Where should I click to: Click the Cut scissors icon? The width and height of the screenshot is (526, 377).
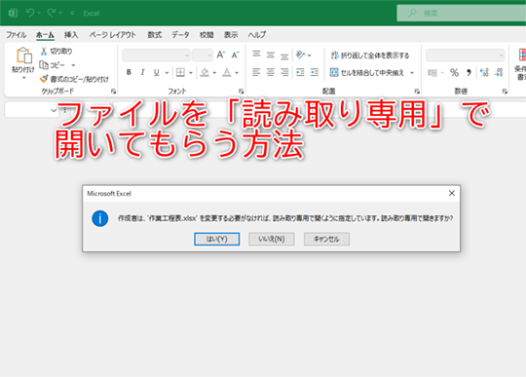(x=44, y=51)
